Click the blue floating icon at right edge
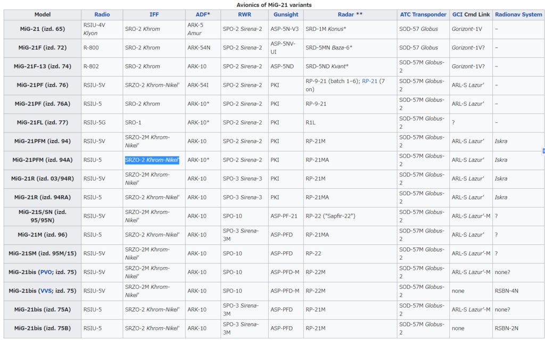The image size is (545, 340). click(543, 151)
